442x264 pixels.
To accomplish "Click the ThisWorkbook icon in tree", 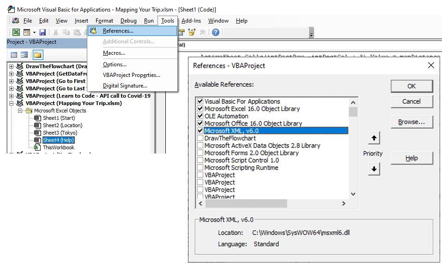I will tap(37, 147).
